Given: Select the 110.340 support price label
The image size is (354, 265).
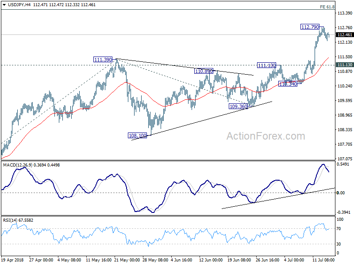Looking at the screenshot, I should click(x=288, y=84).
